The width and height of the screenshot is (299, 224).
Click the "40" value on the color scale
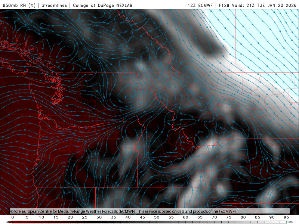(128, 217)
